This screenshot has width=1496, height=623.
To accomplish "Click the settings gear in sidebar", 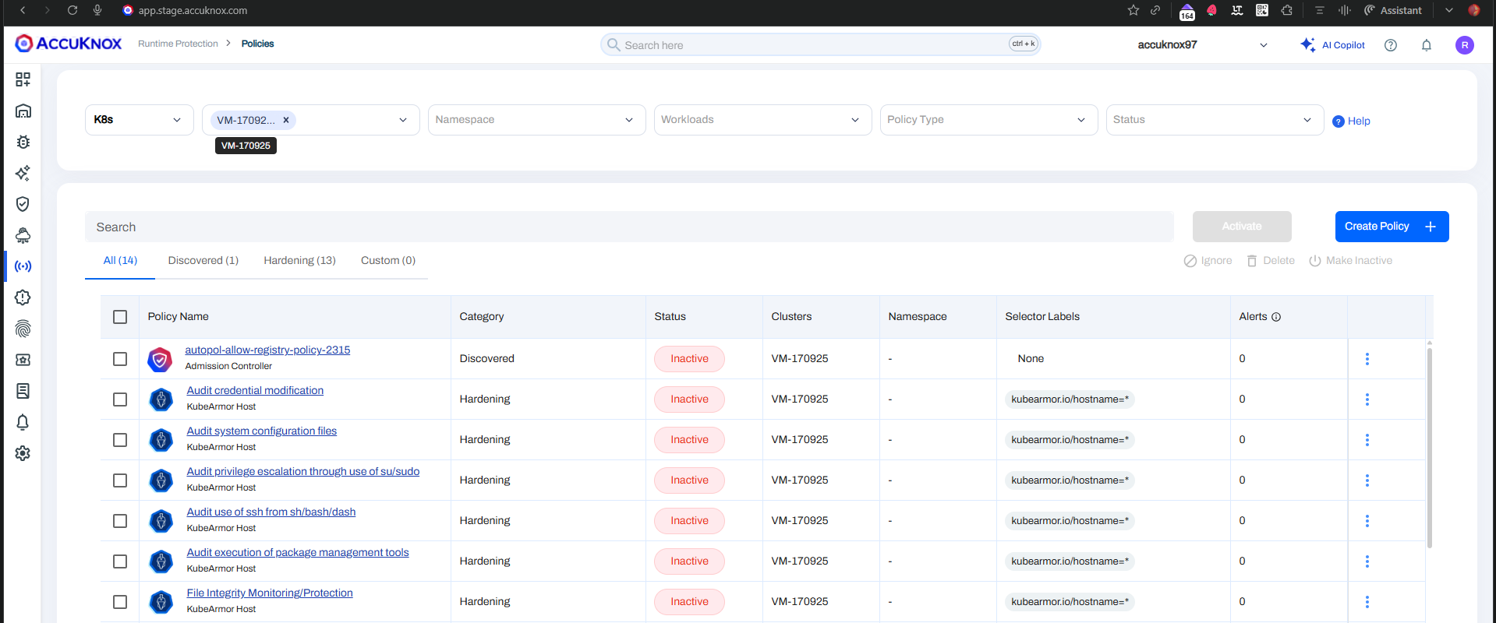I will [23, 453].
